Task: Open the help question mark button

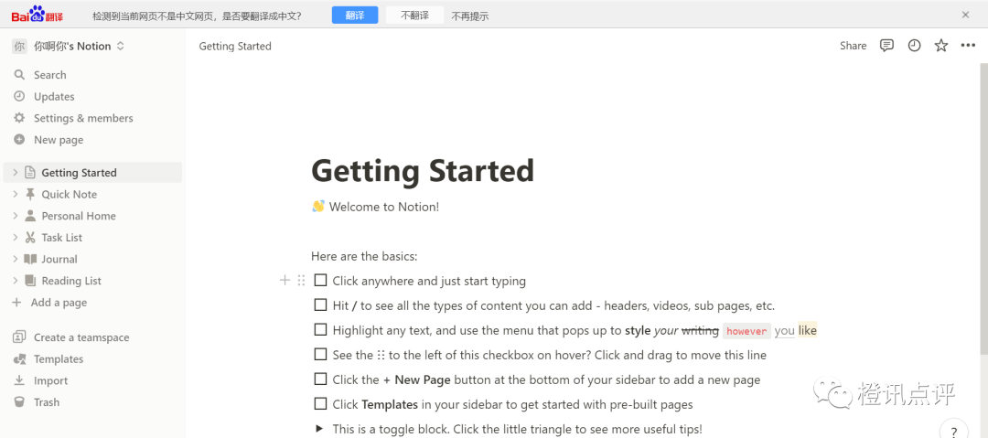Action: pos(954,432)
